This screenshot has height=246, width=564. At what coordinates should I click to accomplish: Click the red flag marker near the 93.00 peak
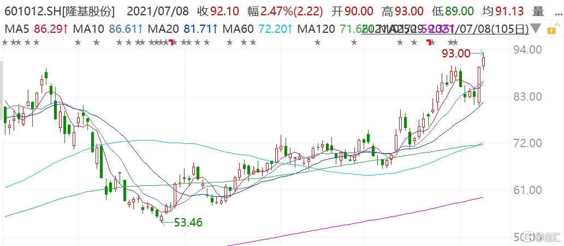coord(429,42)
